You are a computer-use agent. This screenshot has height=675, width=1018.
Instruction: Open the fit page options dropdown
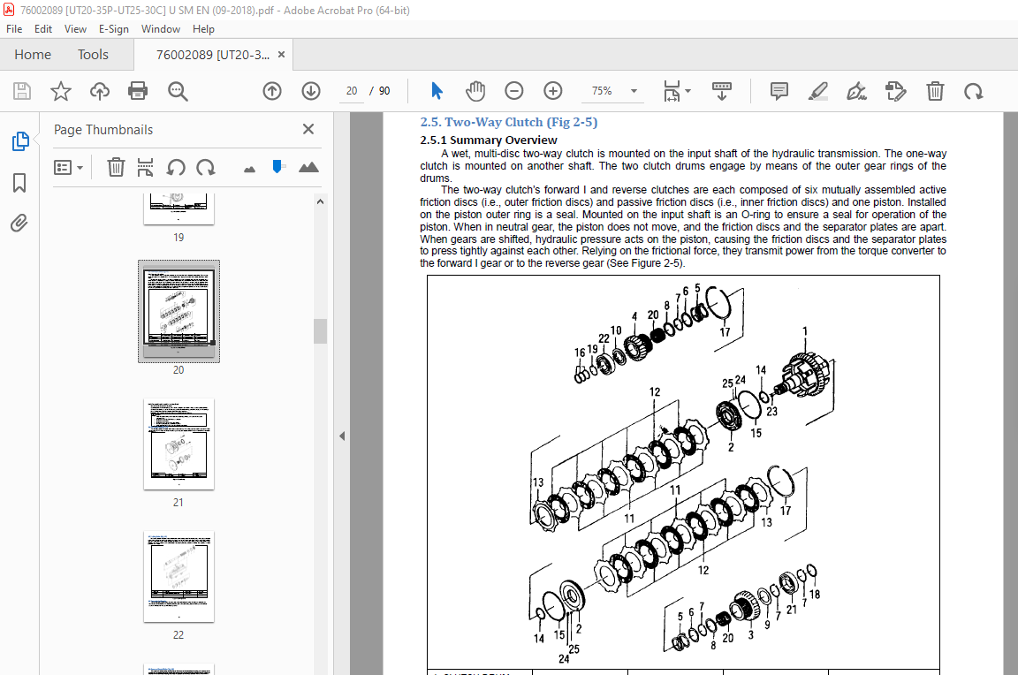click(677, 91)
